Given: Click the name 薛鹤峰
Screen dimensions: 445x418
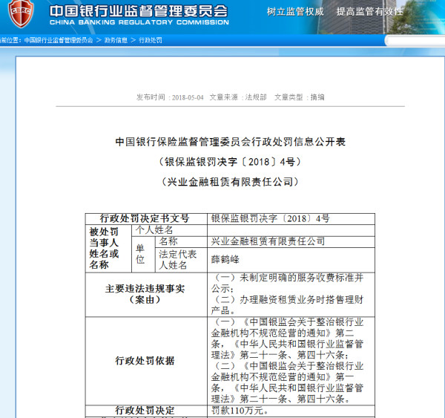Looking at the screenshot, I should 225,259.
